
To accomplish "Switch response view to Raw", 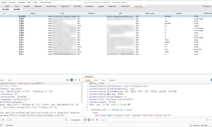I will coord(96,80).
